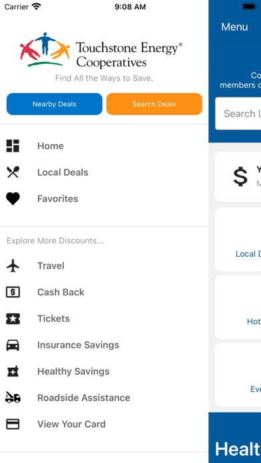261x463 pixels.
Task: Select the Home menu item
Action: point(105,146)
